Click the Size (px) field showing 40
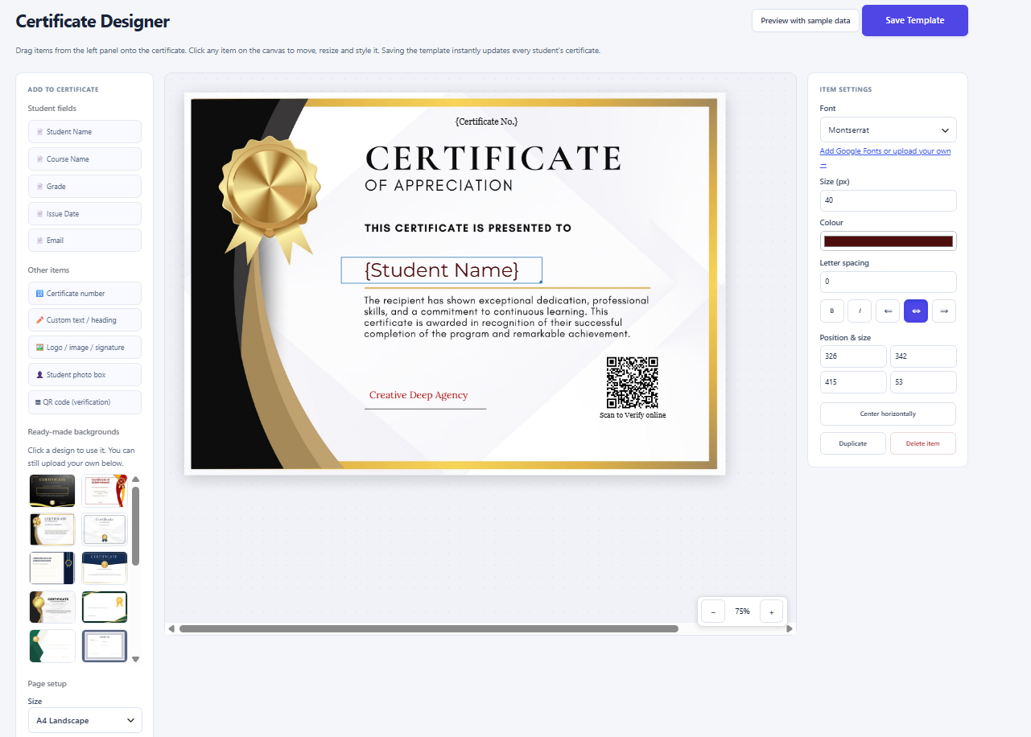 pos(888,200)
